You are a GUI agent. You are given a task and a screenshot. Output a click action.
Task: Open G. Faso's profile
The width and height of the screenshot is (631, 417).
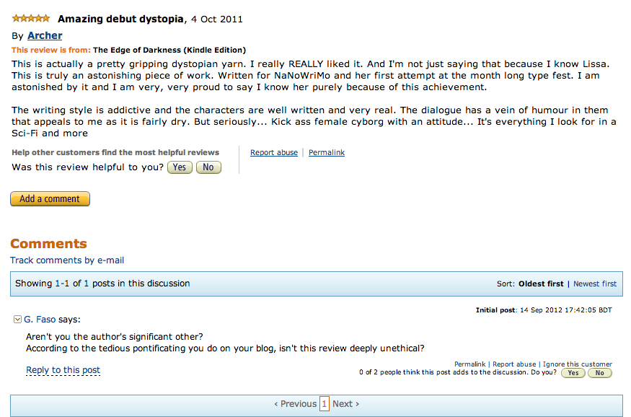[40, 319]
